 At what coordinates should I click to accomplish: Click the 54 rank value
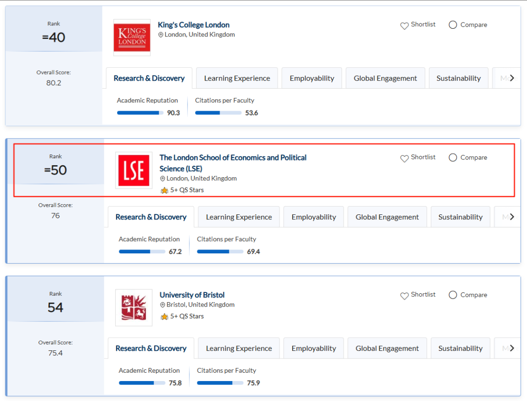(56, 307)
